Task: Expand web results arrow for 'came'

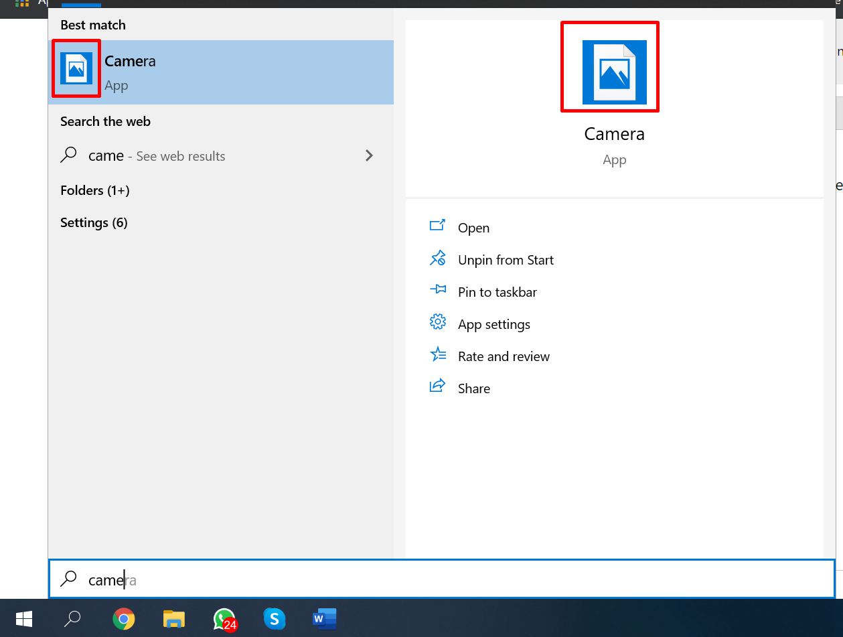Action: [369, 155]
